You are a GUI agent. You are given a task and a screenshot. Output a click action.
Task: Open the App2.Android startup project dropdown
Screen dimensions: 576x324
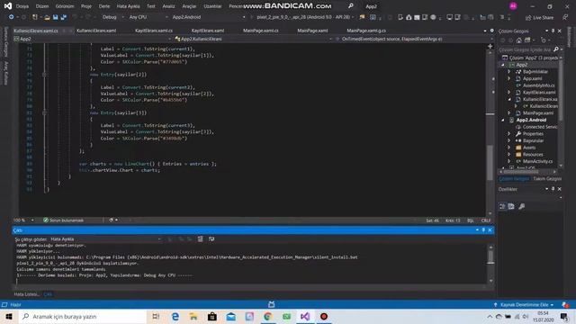[208, 17]
